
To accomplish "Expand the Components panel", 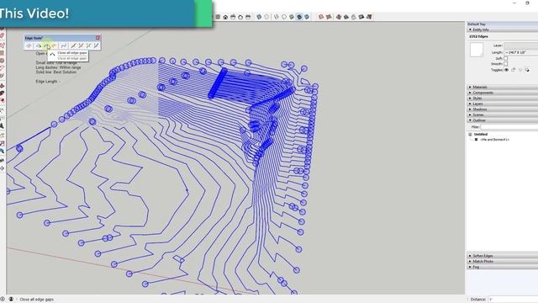I will (x=502, y=93).
